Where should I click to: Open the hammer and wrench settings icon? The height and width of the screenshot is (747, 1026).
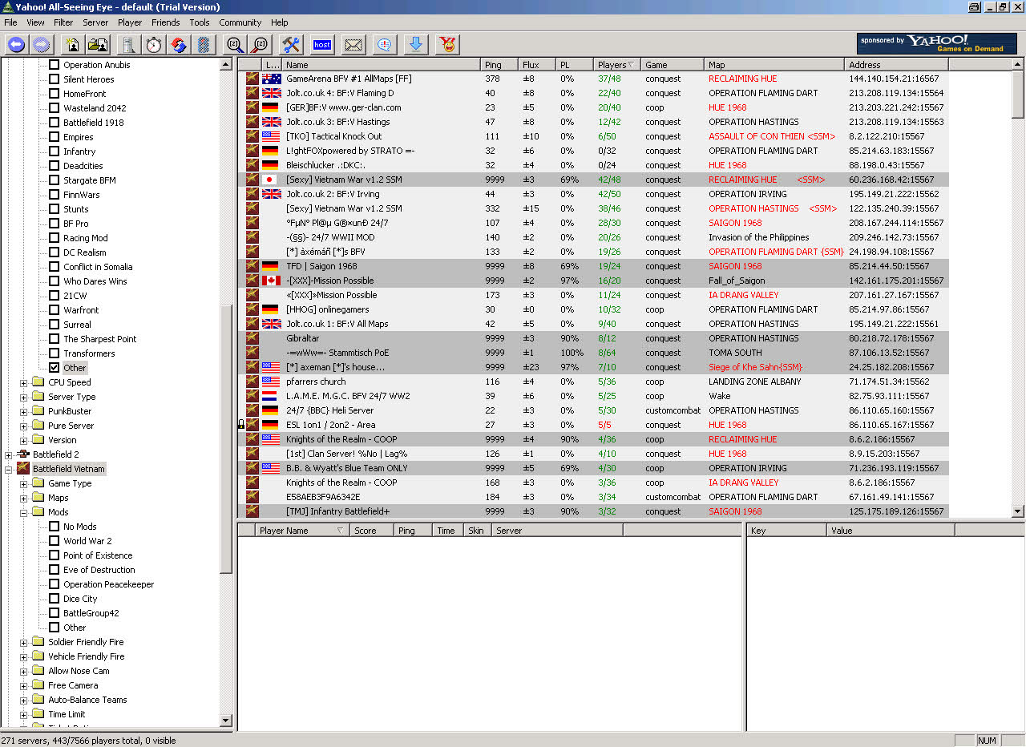(x=291, y=45)
